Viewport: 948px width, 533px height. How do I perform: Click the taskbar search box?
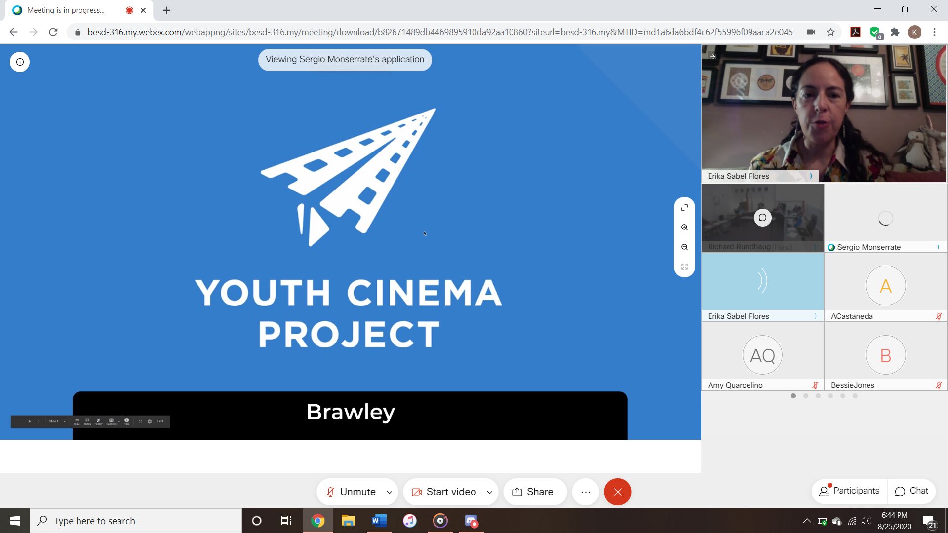(x=136, y=521)
